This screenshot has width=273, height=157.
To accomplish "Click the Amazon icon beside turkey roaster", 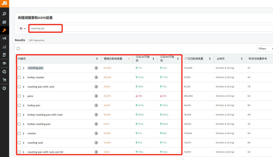I will coord(96,78).
